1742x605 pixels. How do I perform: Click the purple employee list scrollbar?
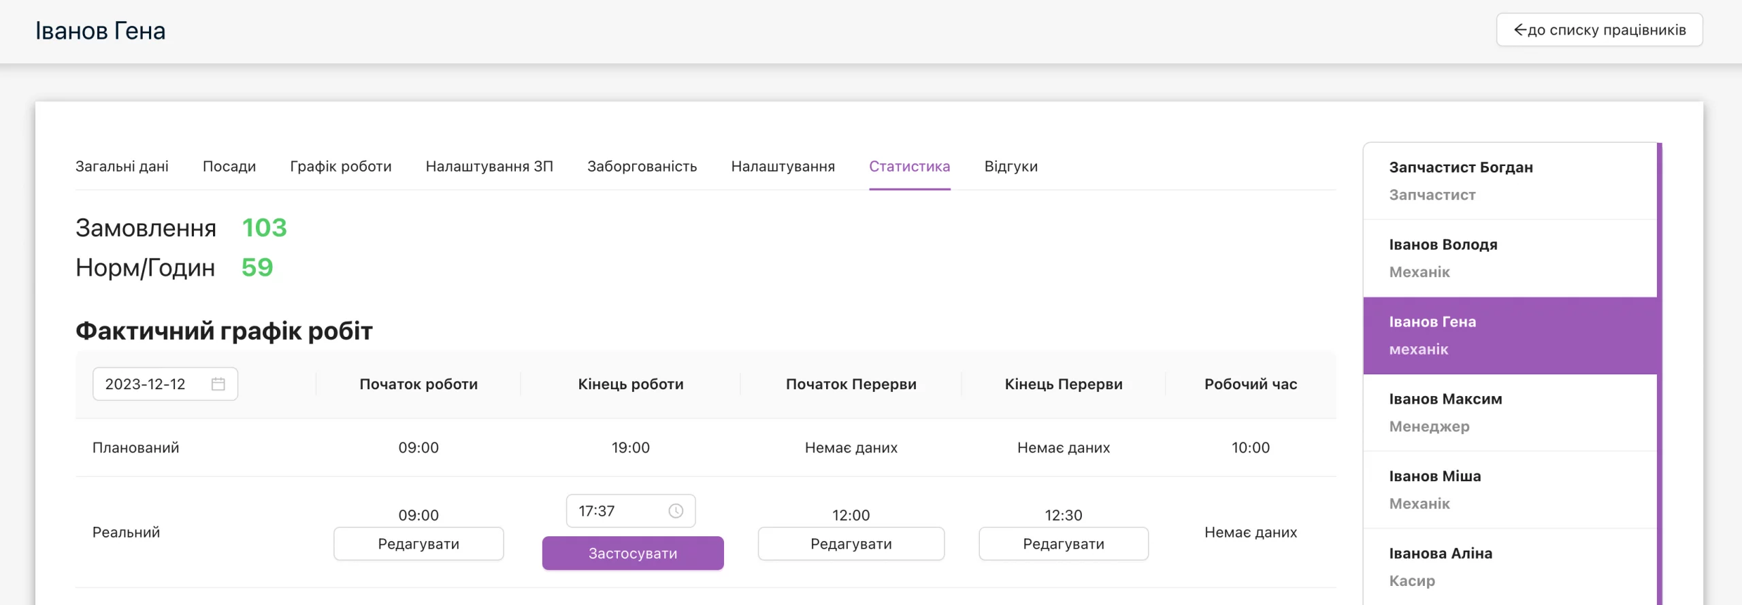coord(1660,374)
